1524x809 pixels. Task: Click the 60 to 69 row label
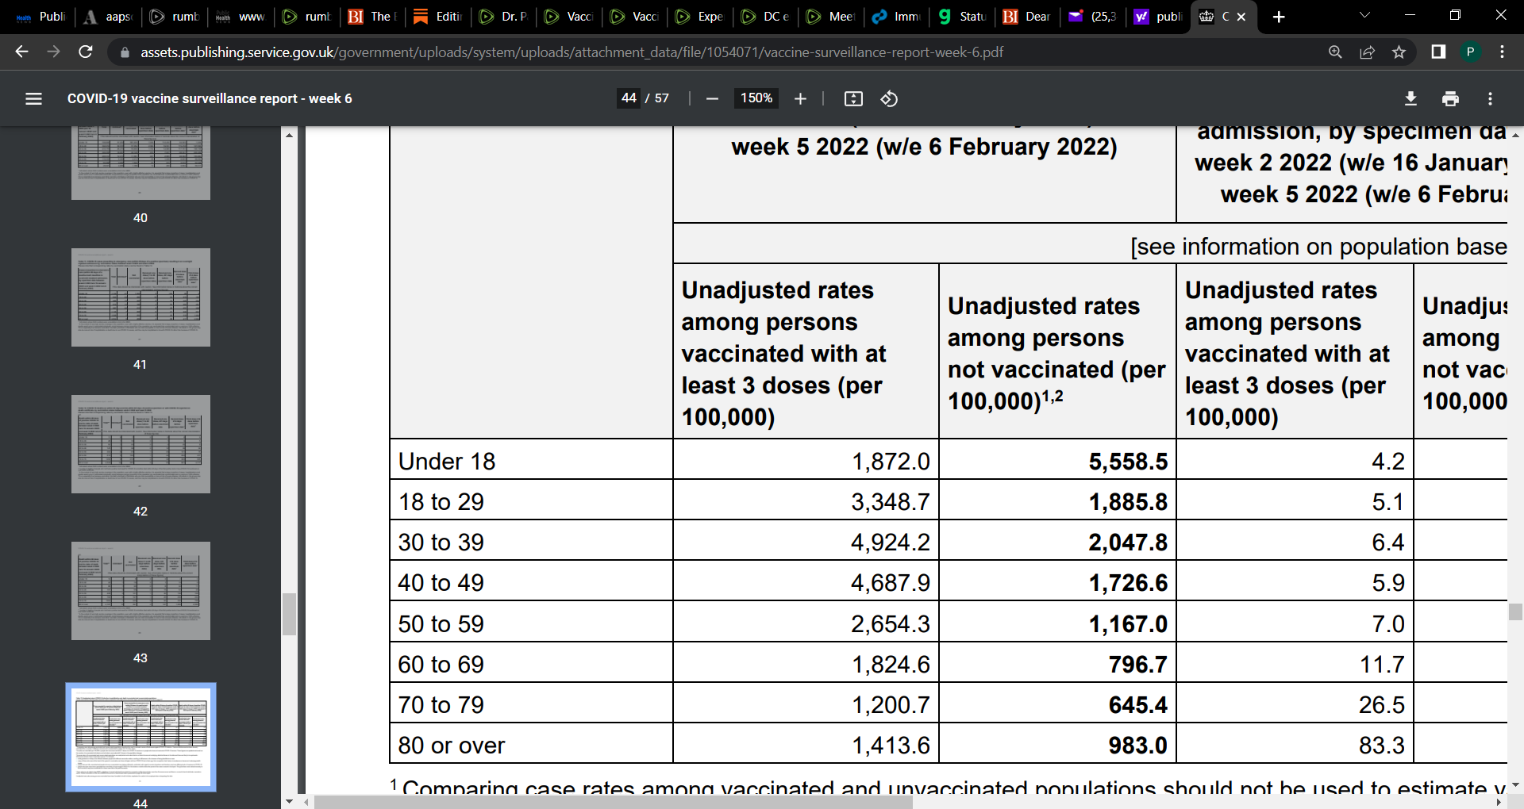[x=441, y=664]
